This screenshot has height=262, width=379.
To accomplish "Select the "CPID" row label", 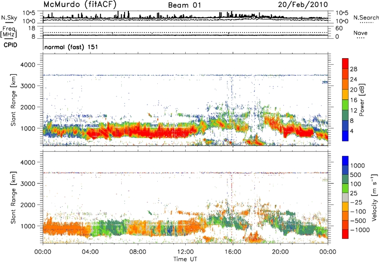I will point(10,45).
